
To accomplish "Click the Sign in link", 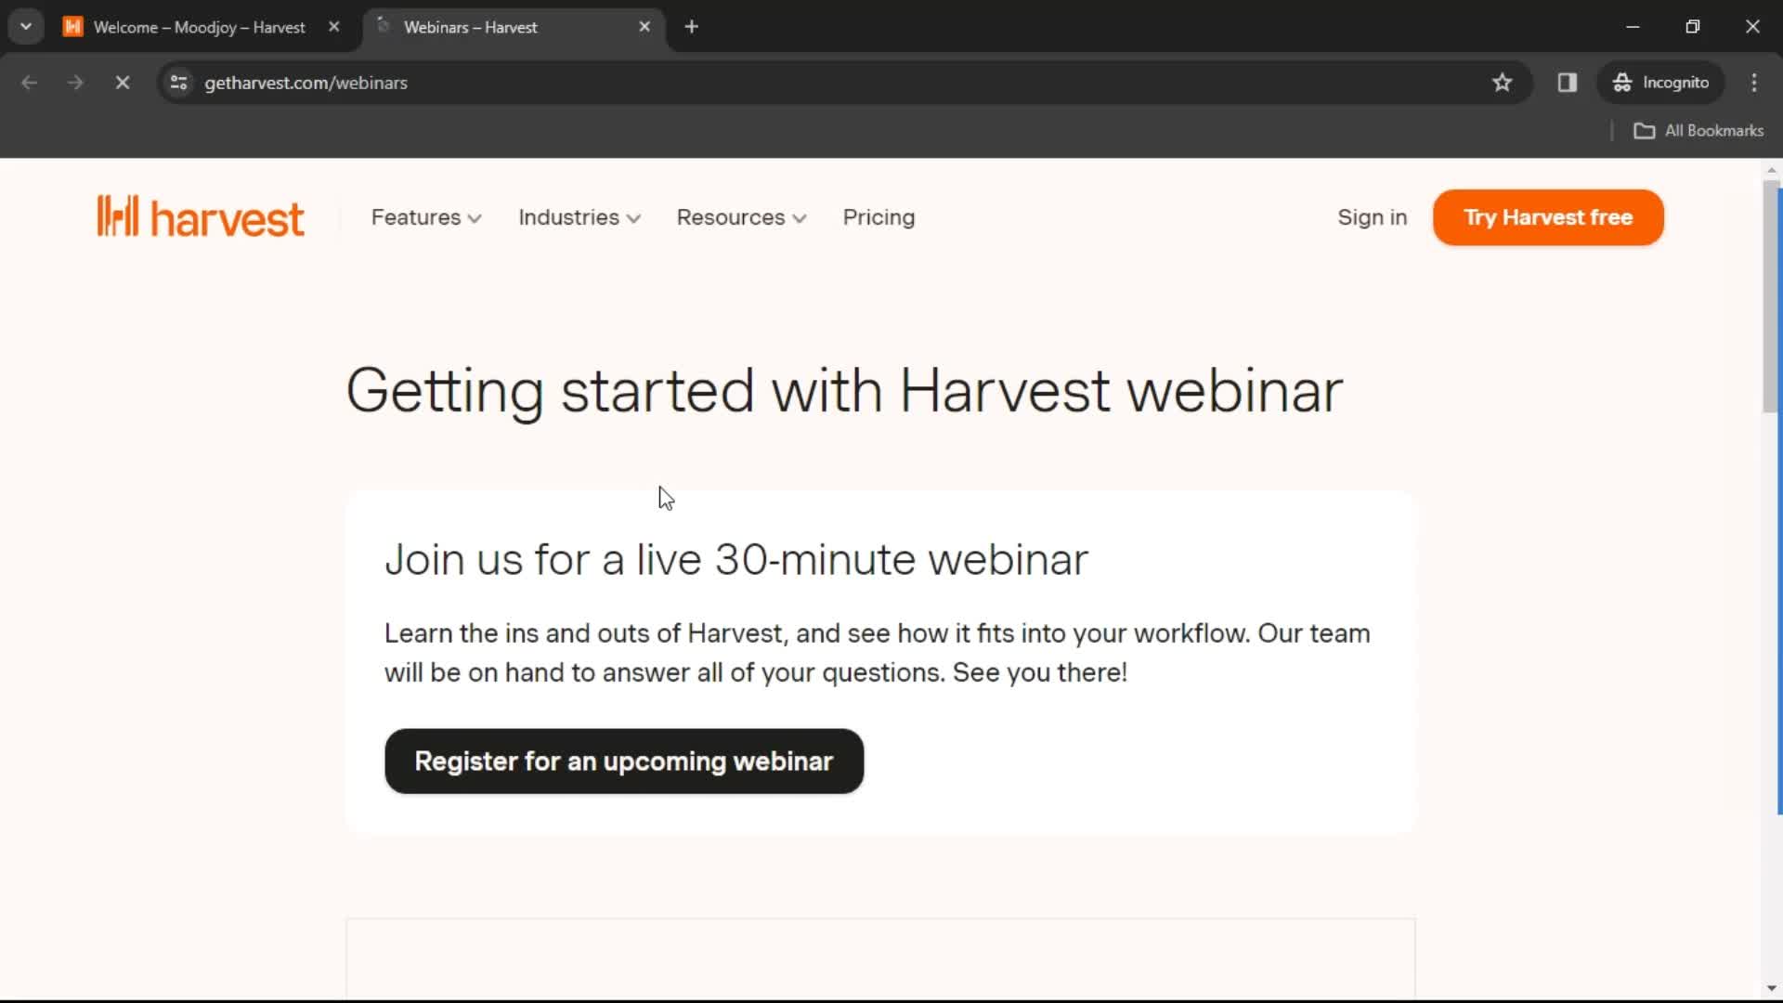I will click(1373, 218).
